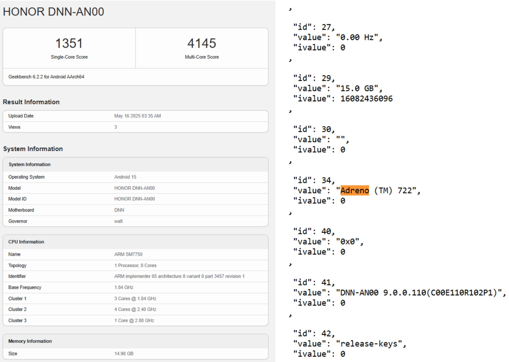Select the Governor value walt
Viewport: 509px width, 362px height.
coord(118,221)
